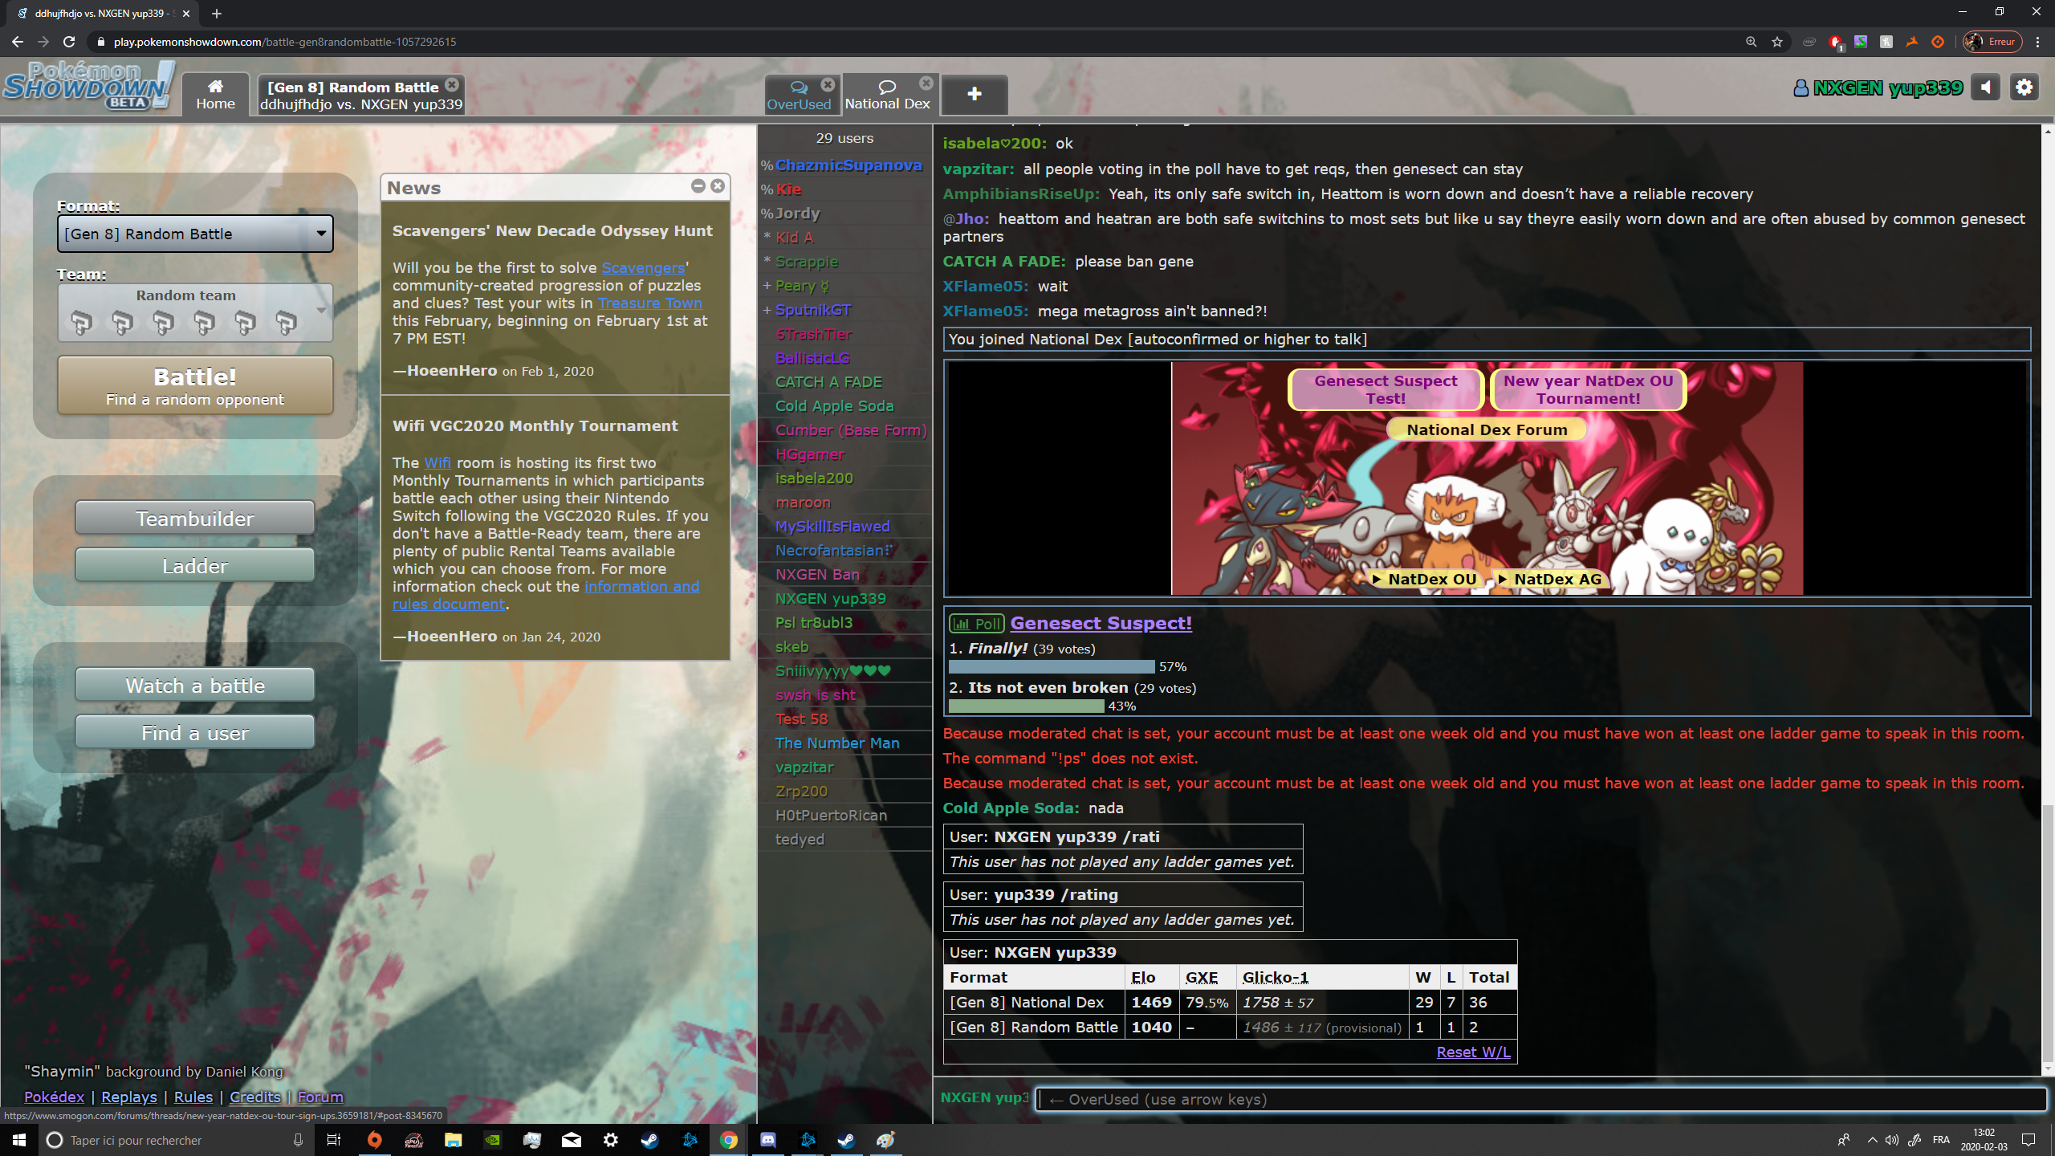
Task: Minimize the News panel
Action: [698, 186]
